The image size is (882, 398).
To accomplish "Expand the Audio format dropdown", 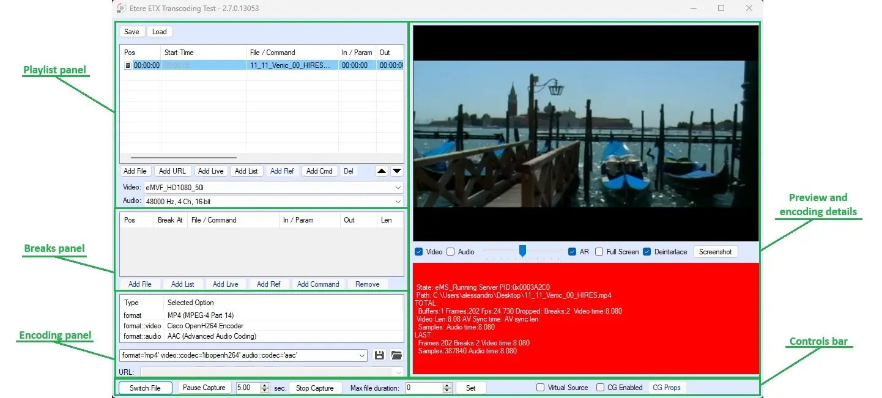I will [398, 201].
